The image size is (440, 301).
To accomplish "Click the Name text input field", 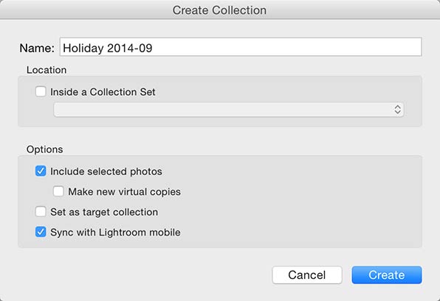I will pos(241,47).
